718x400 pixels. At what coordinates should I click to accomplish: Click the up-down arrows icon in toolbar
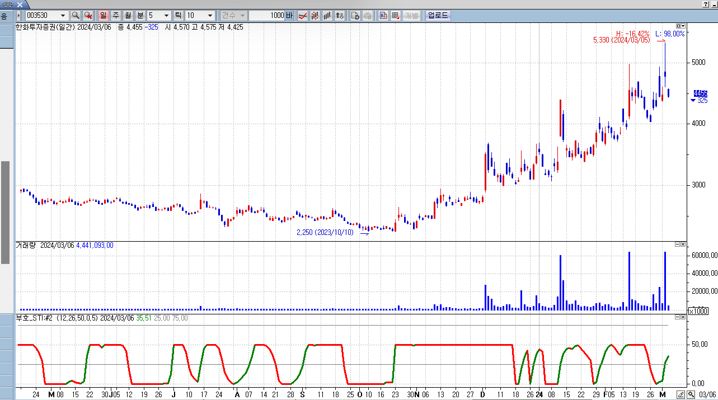click(340, 16)
